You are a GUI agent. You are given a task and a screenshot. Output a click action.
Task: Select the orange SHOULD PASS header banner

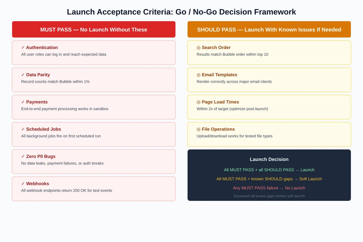coord(269,29)
